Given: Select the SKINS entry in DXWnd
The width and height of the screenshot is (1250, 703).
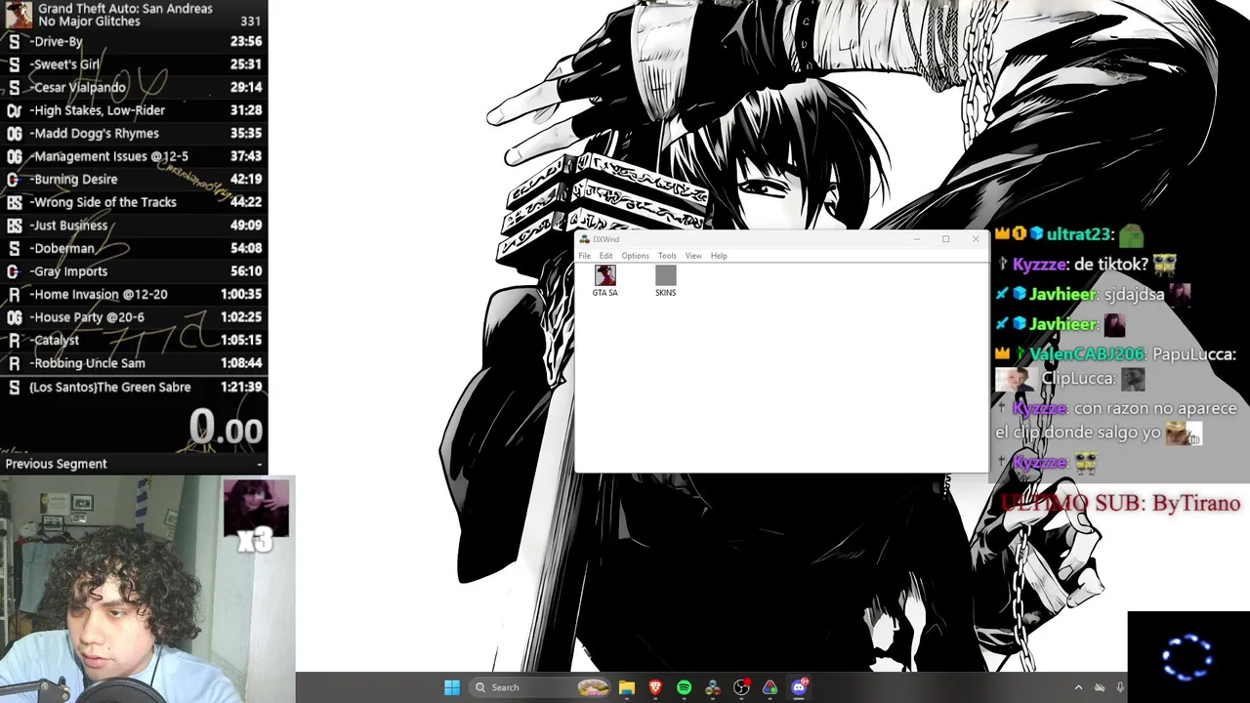Looking at the screenshot, I should tap(665, 280).
